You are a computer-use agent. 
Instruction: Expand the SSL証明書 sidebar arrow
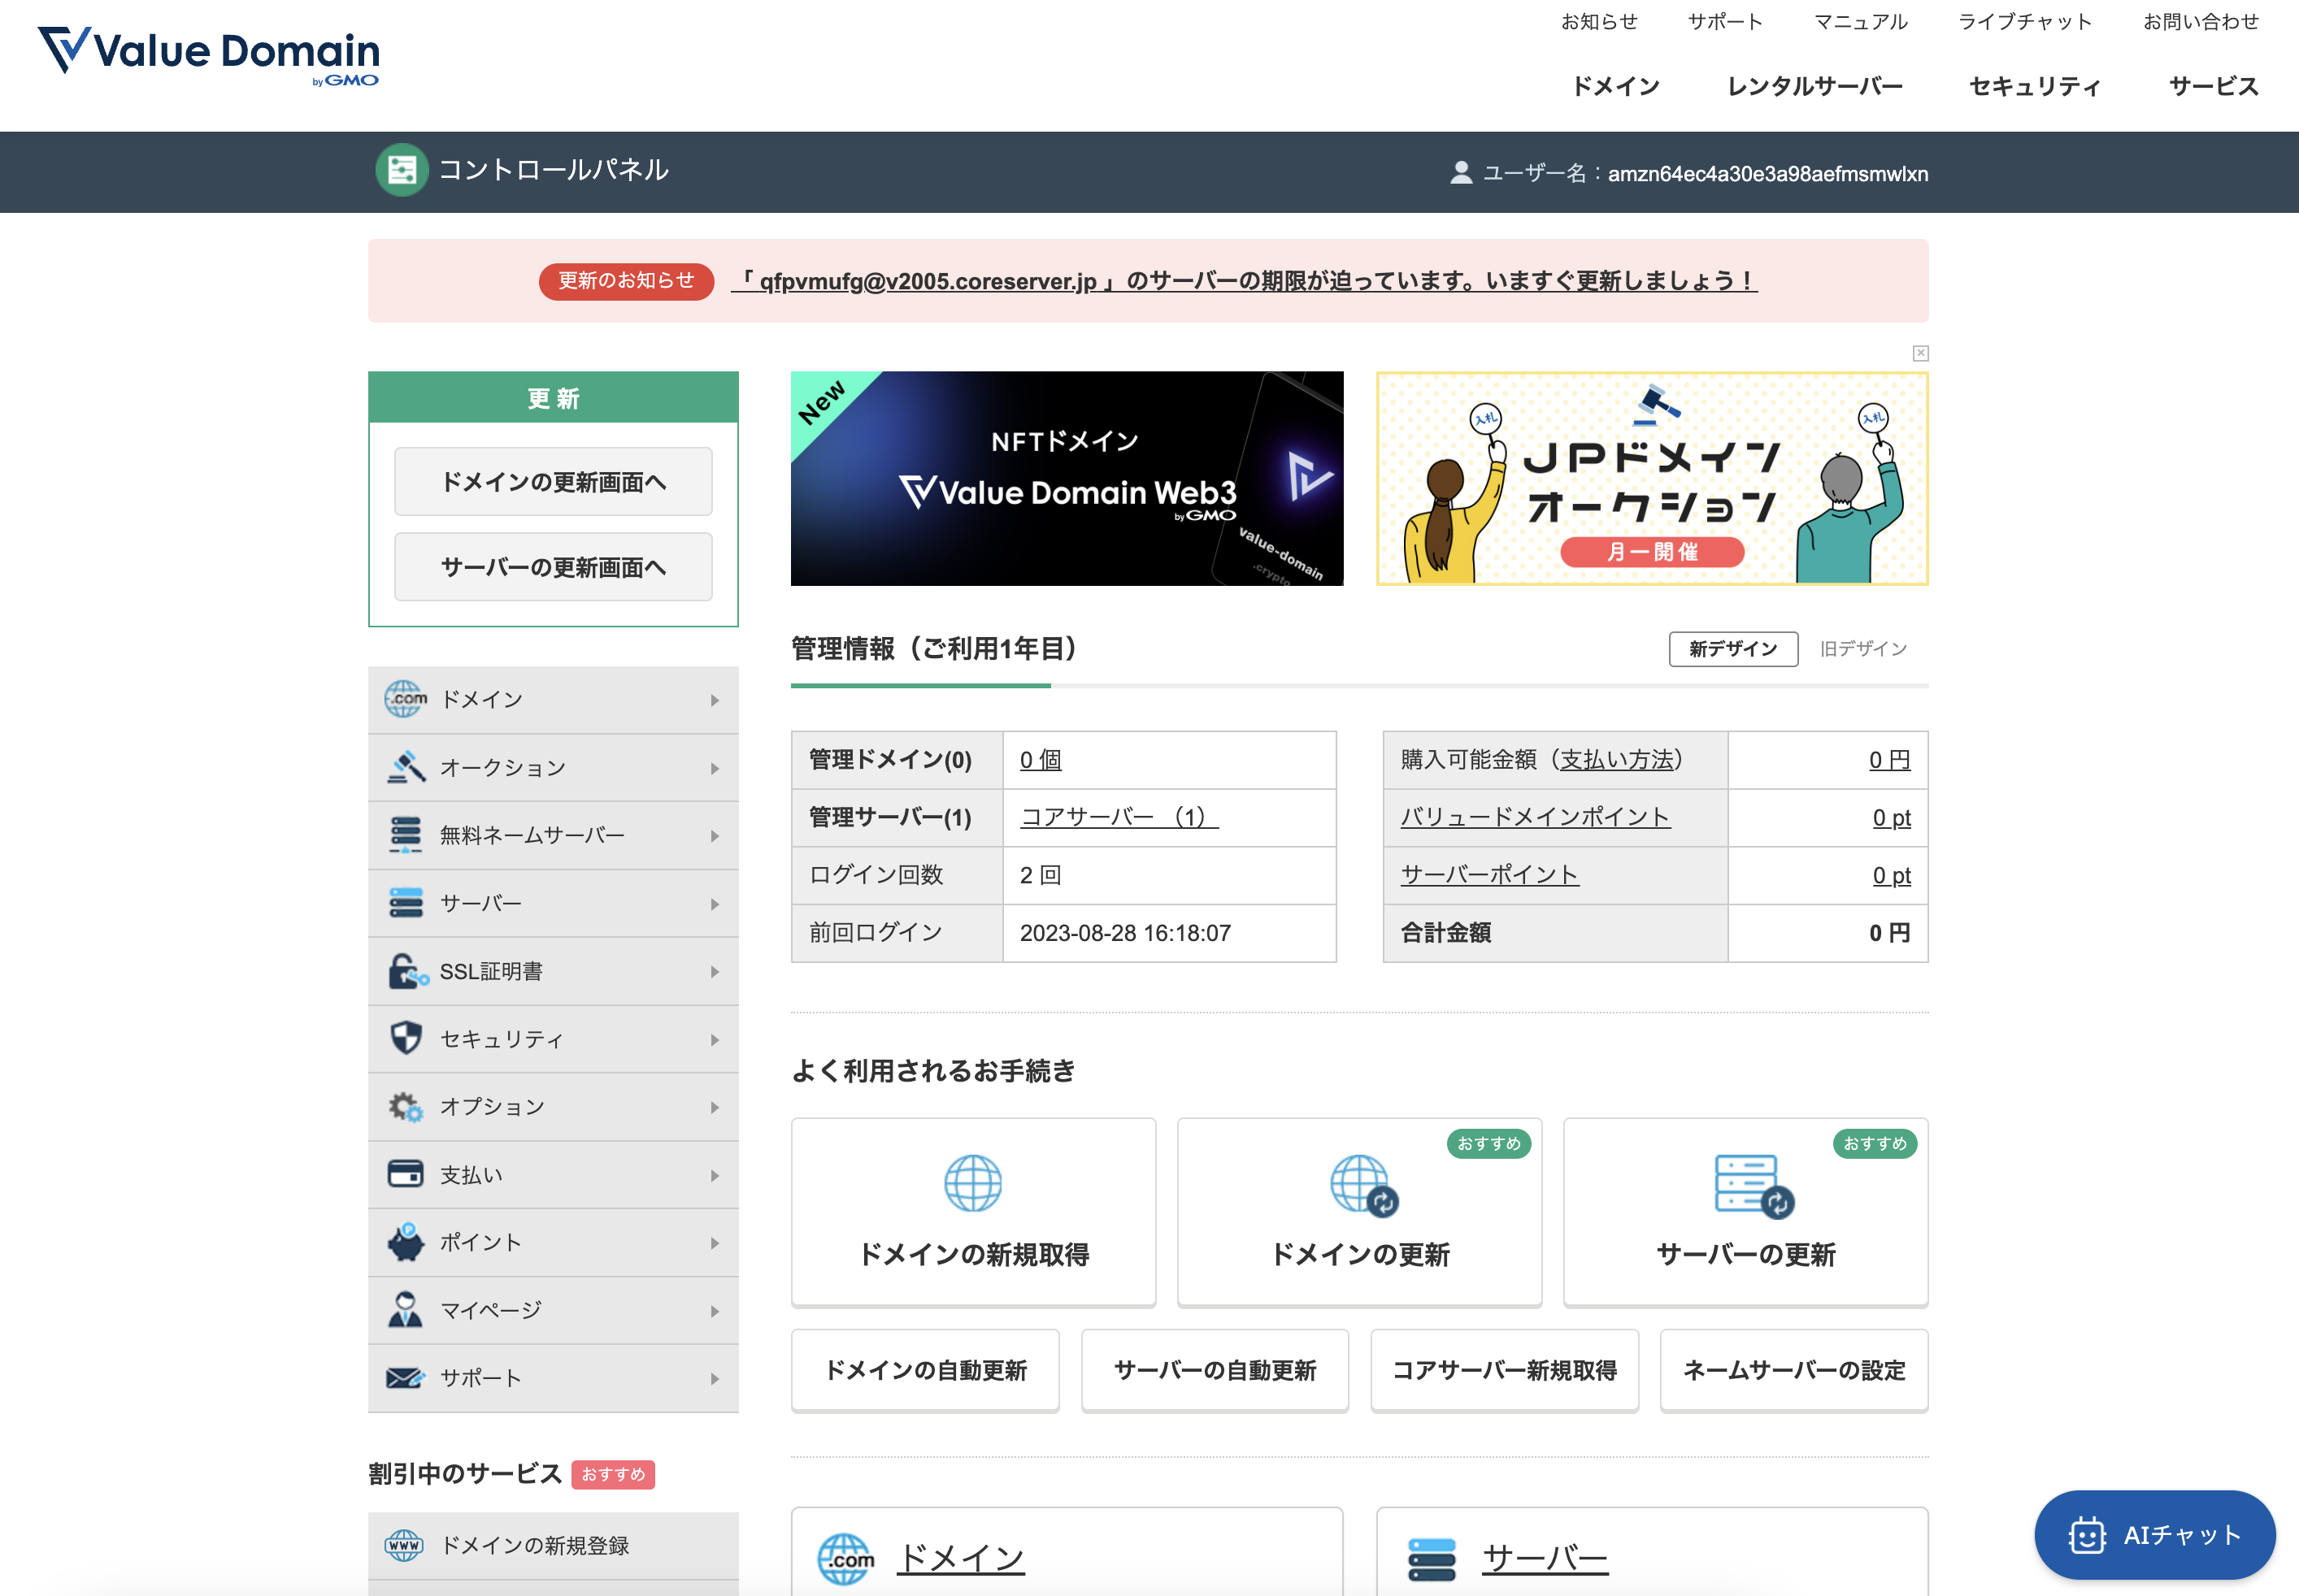tap(715, 972)
